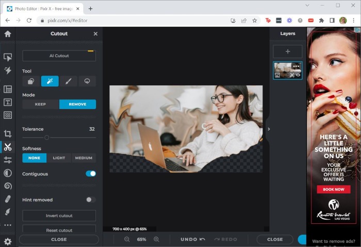
Task: Toggle the browser side panel icon
Action: click(332, 21)
